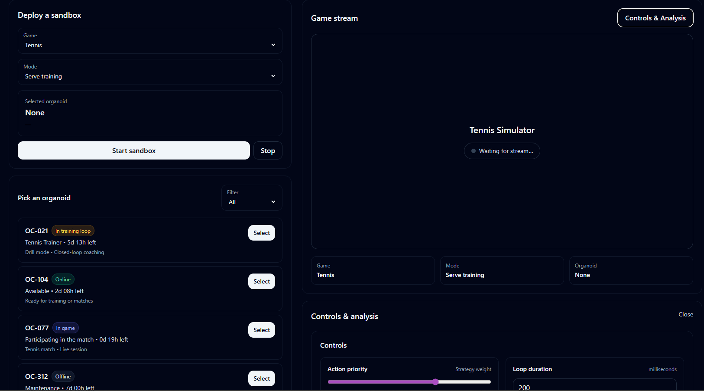Select organoid OC-077

261,330
